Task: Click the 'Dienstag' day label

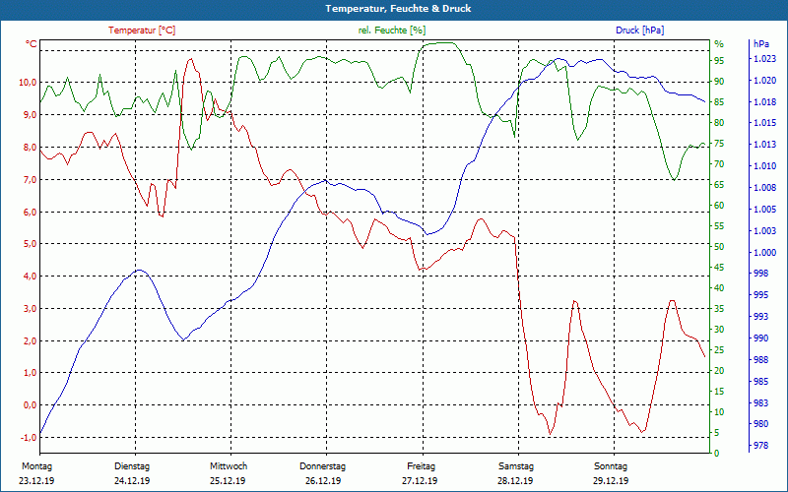Action: point(132,466)
